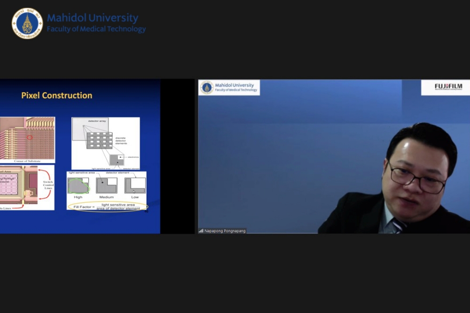Select the Medium fill factor pixel diagram

coord(106,186)
